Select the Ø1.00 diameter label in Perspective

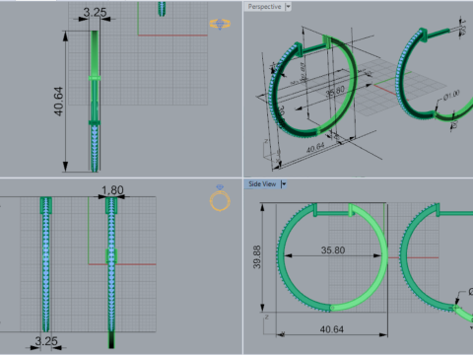click(451, 96)
